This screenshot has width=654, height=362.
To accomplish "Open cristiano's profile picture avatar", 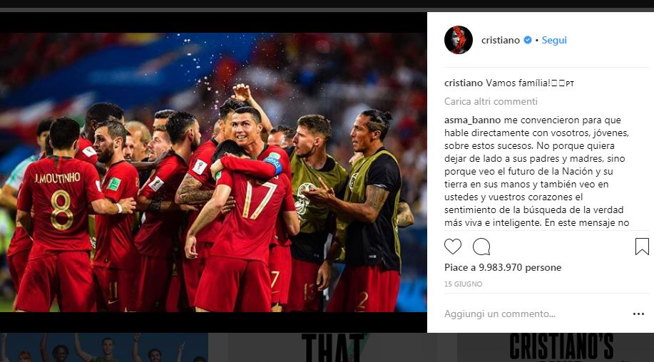I will (459, 40).
